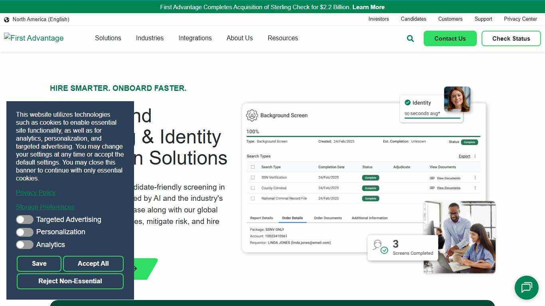Click the woman's profile photo thumbnail
Screen dimensions: 545x306
pyautogui.click(x=457, y=99)
